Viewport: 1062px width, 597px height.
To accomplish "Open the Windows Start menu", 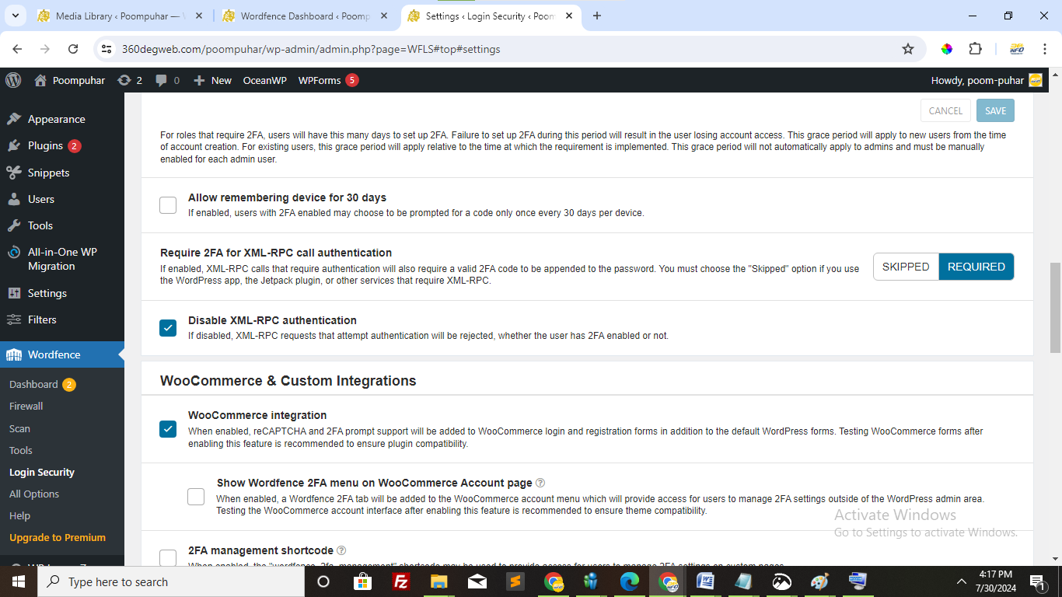I will tap(19, 581).
